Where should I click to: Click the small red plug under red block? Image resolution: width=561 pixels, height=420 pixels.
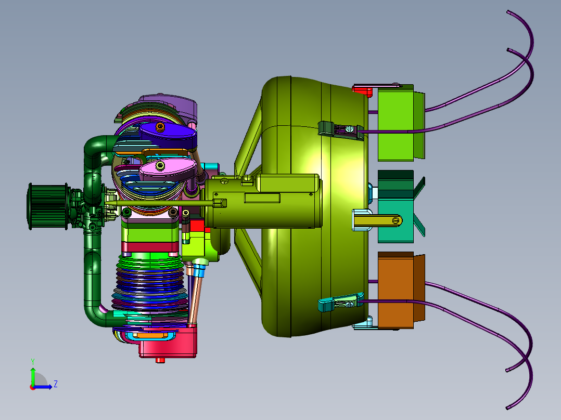160,360
